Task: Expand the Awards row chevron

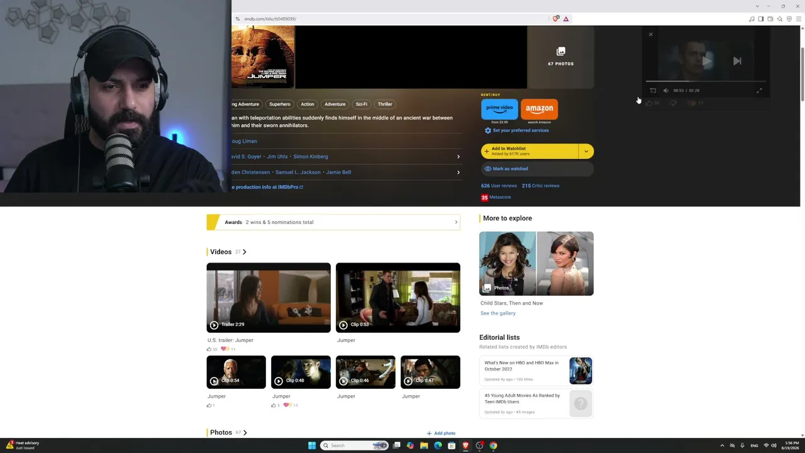Action: [x=456, y=222]
